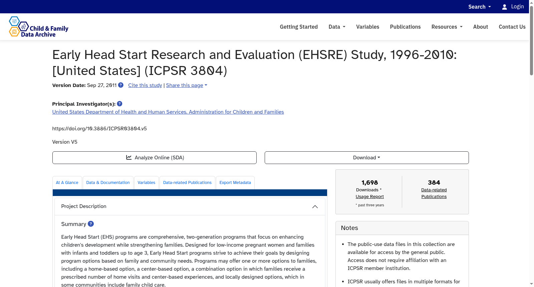Screen dimensions: 534x287
Task: Open the Search dropdown in top bar
Action: coord(480,7)
